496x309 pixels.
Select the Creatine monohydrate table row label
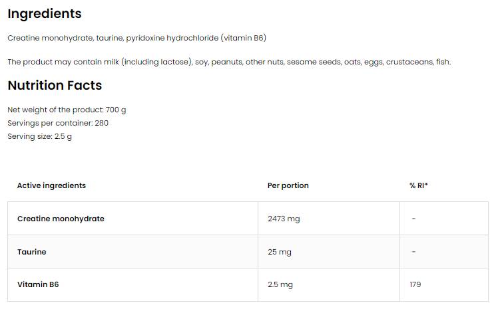tap(61, 219)
